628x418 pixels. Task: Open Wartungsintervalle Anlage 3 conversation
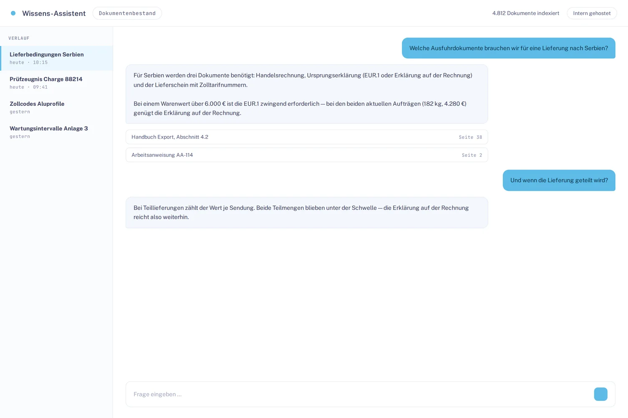click(57, 132)
